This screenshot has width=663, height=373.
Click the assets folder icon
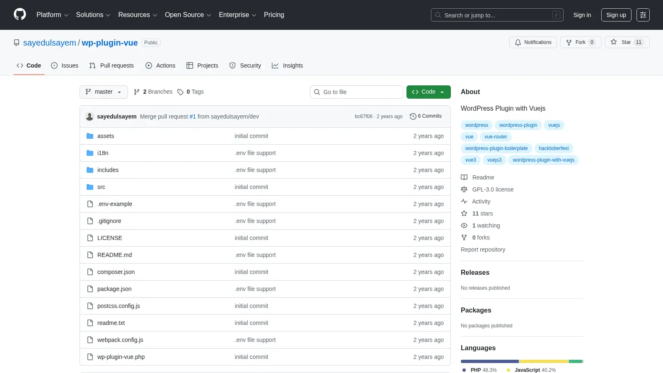tap(90, 136)
